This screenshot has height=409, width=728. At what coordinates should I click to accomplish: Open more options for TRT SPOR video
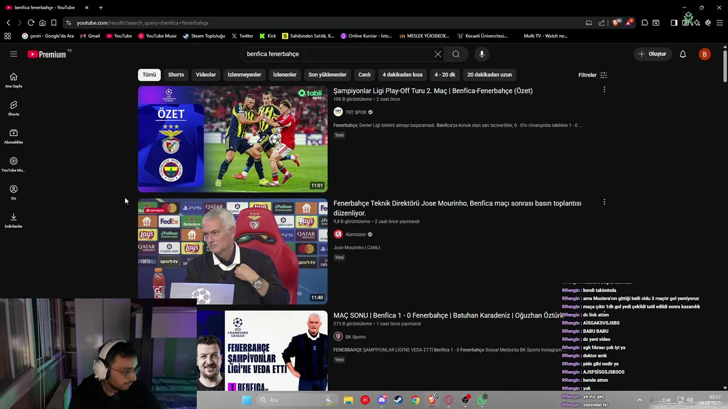click(604, 90)
